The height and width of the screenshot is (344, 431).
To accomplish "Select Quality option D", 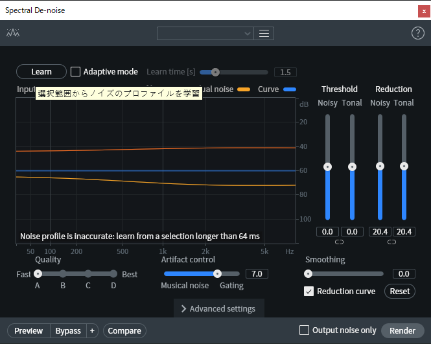I will point(113,273).
